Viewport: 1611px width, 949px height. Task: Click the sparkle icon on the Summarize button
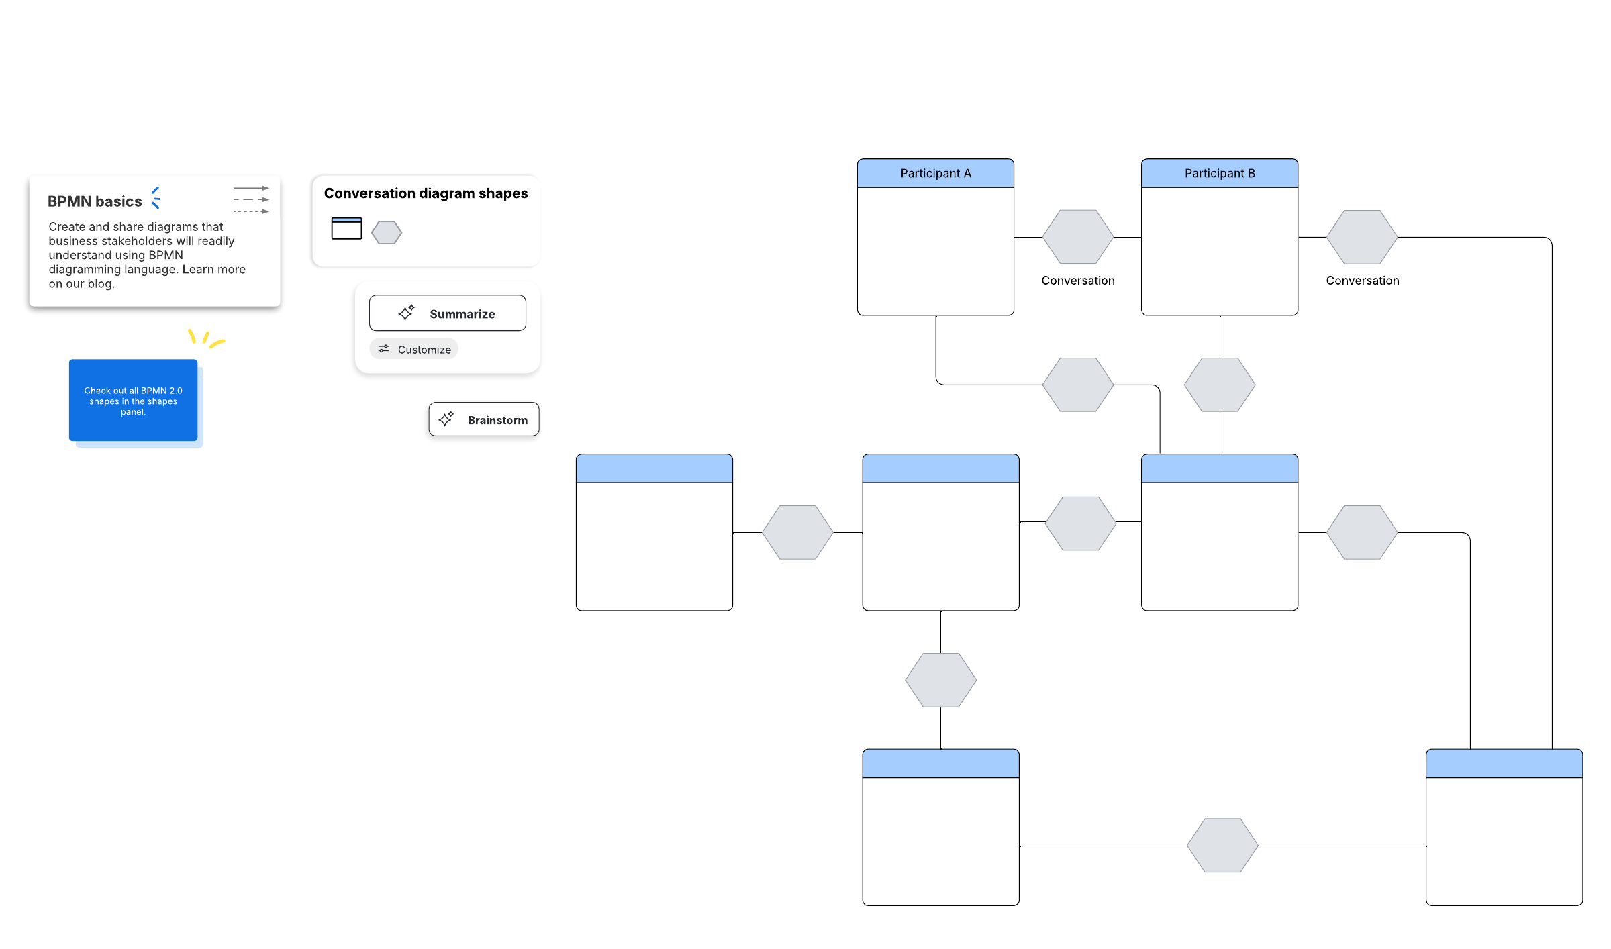407,313
